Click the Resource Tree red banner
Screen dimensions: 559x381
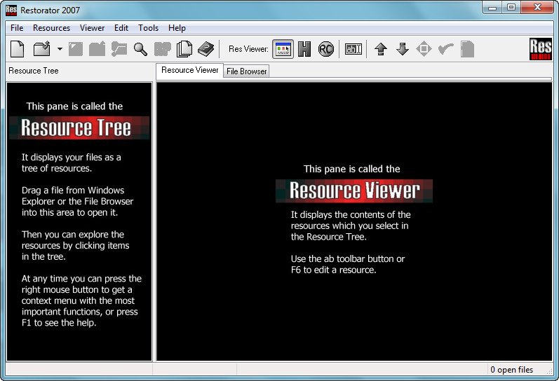(x=79, y=128)
